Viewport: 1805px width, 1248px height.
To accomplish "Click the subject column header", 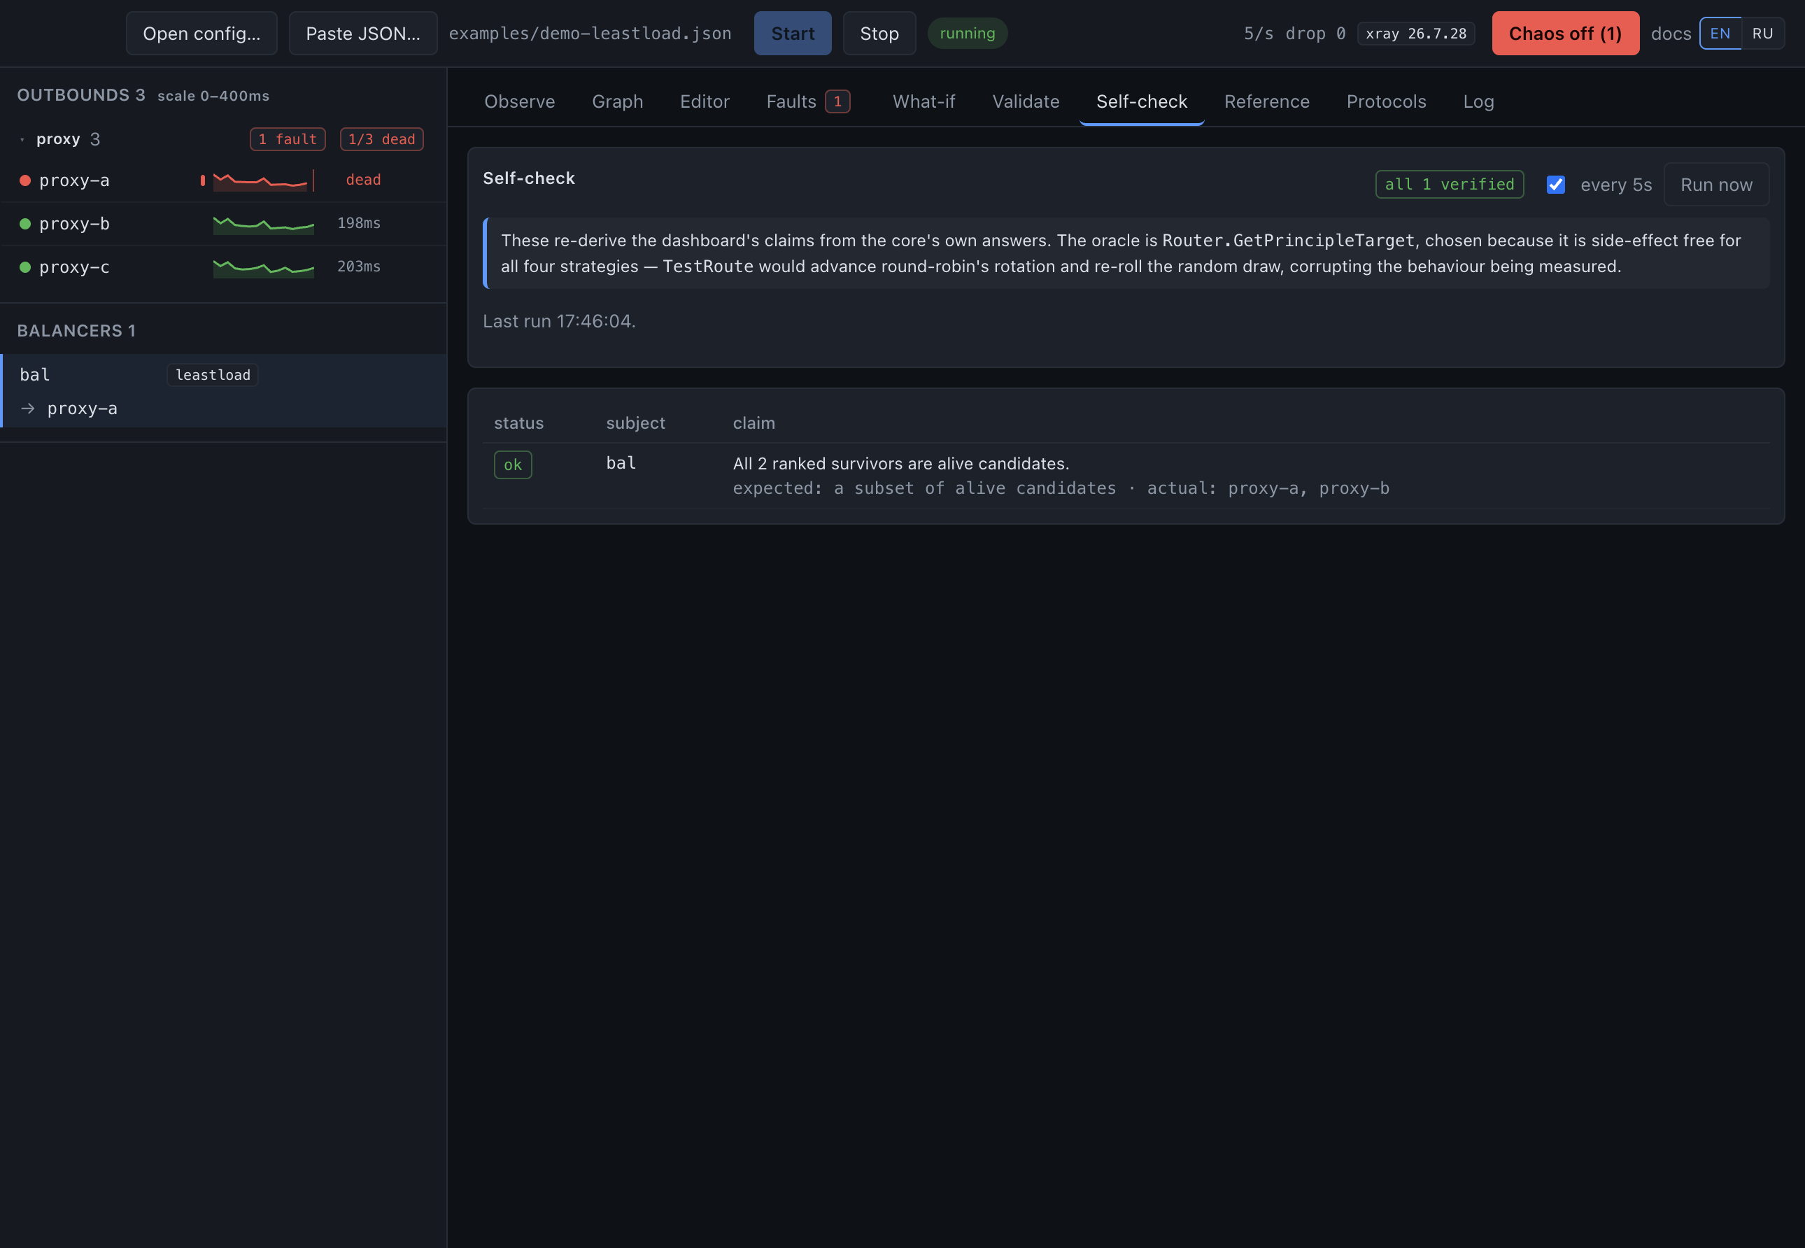I will point(635,423).
